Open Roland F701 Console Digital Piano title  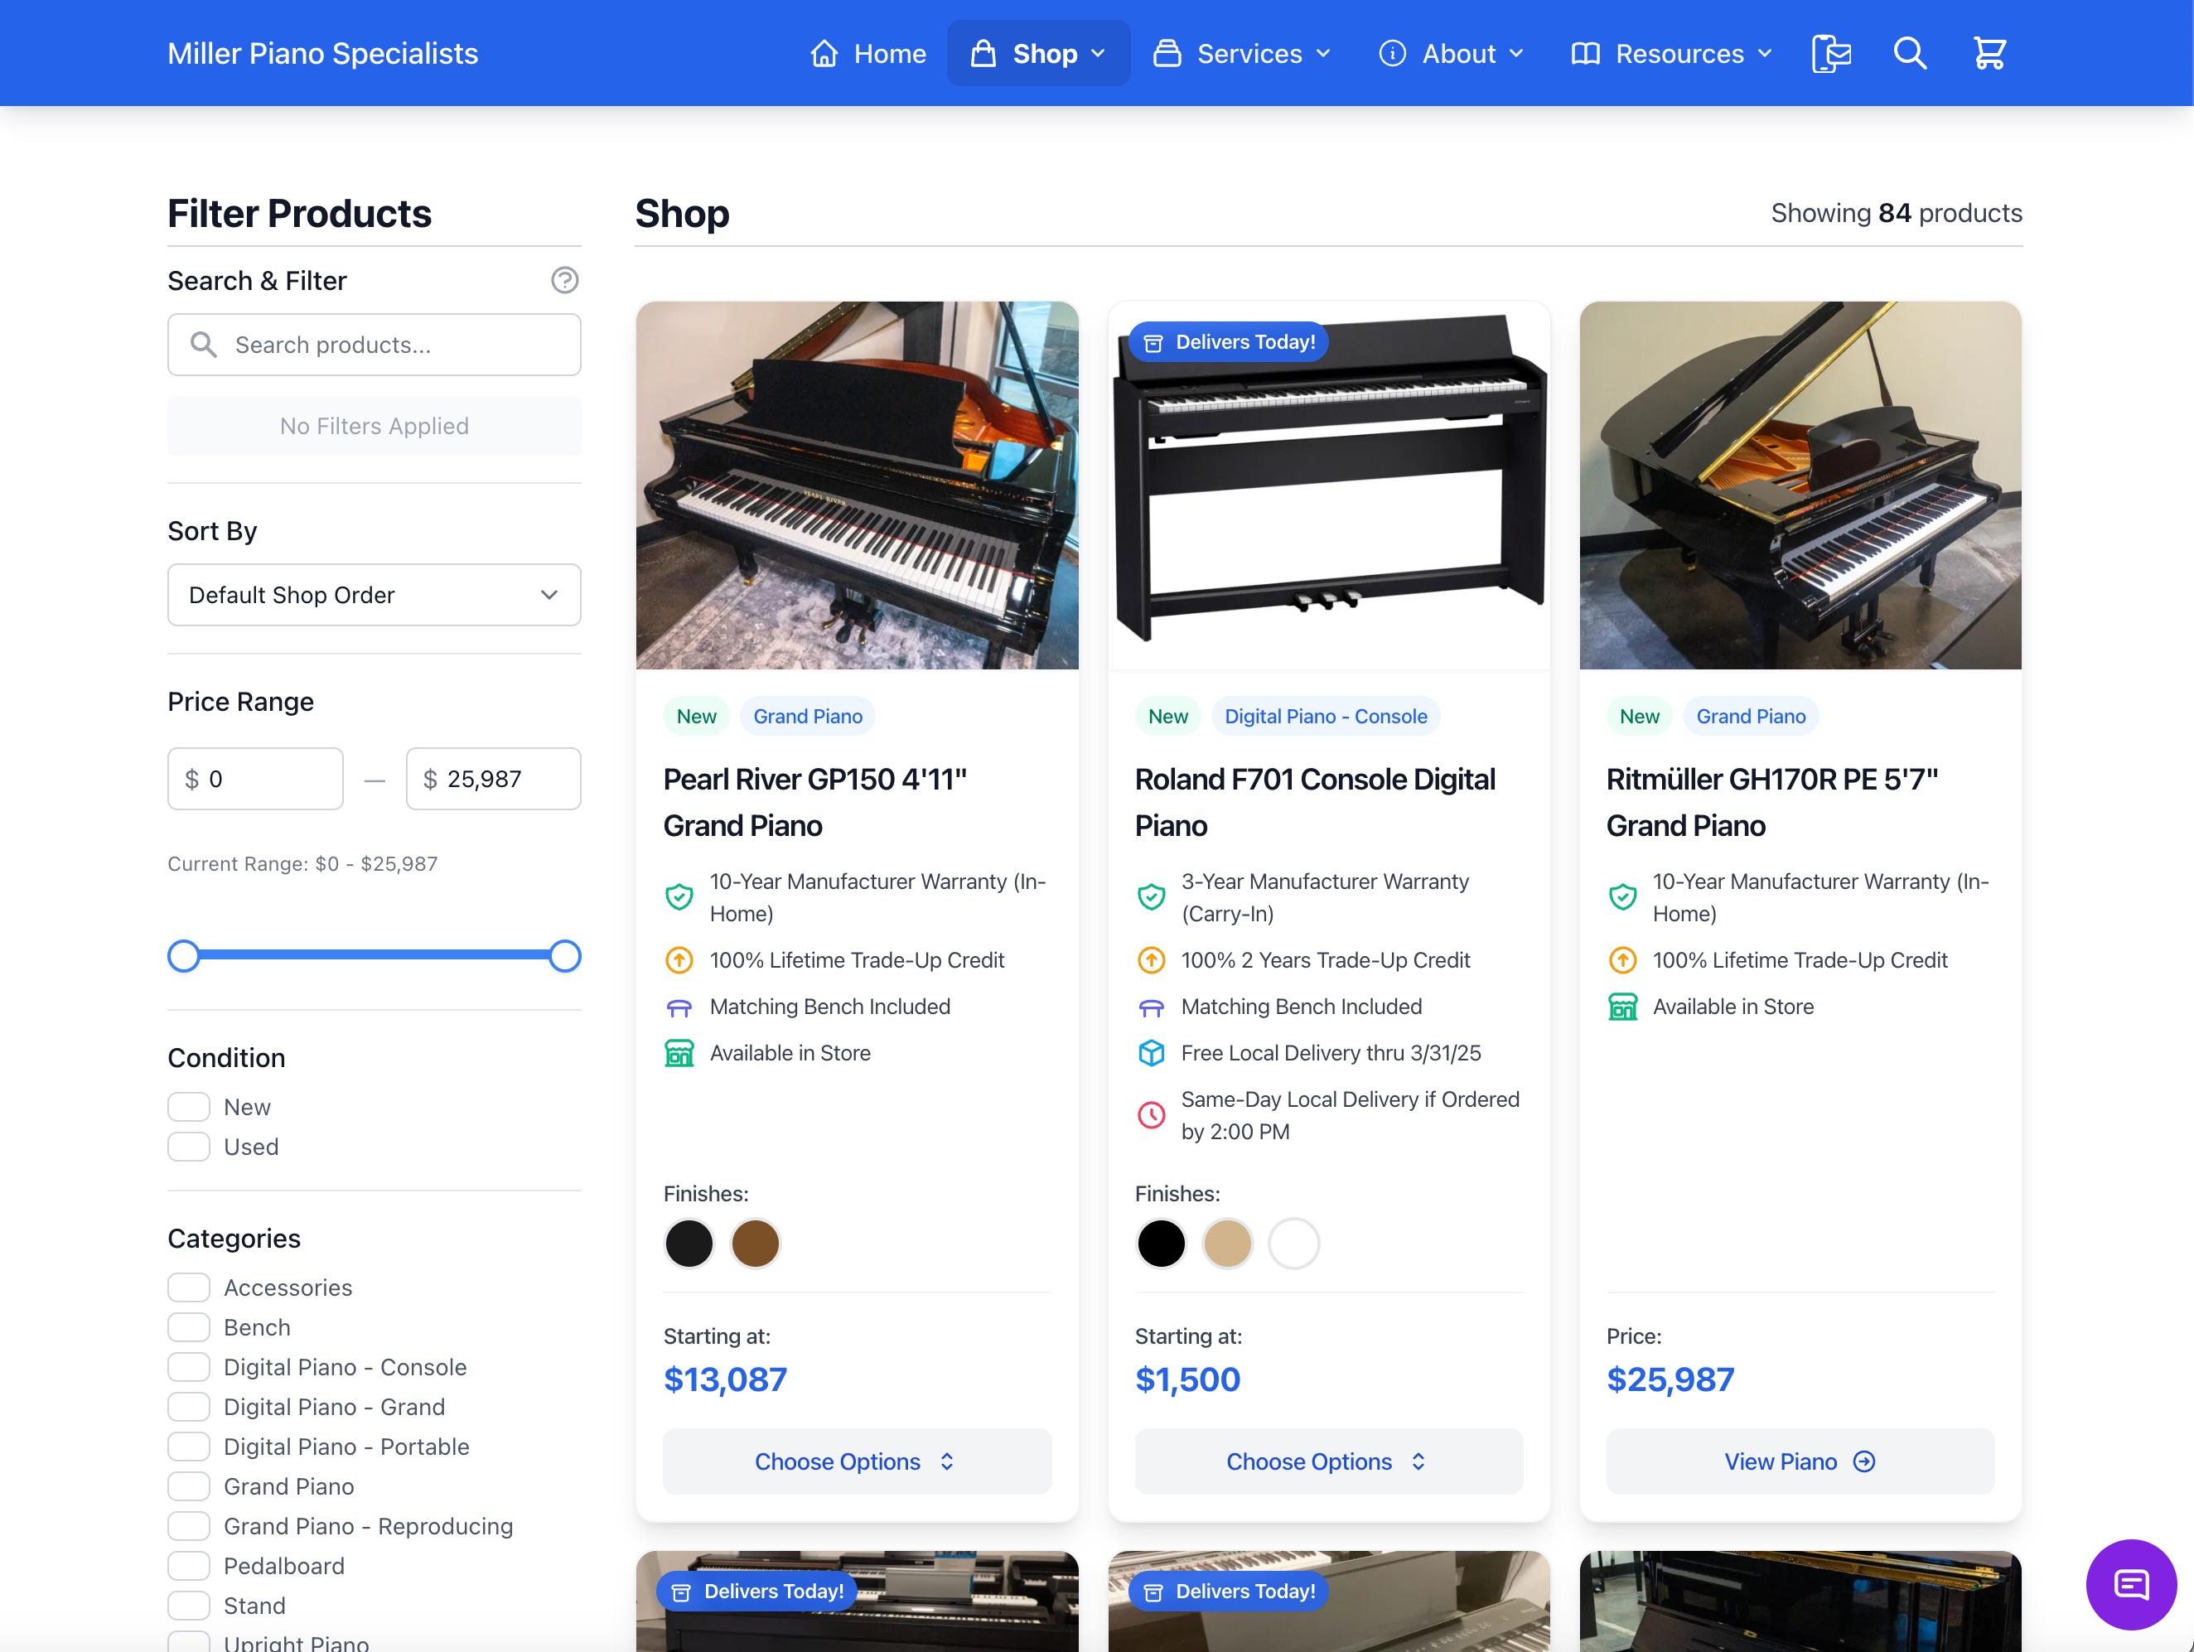point(1315,802)
